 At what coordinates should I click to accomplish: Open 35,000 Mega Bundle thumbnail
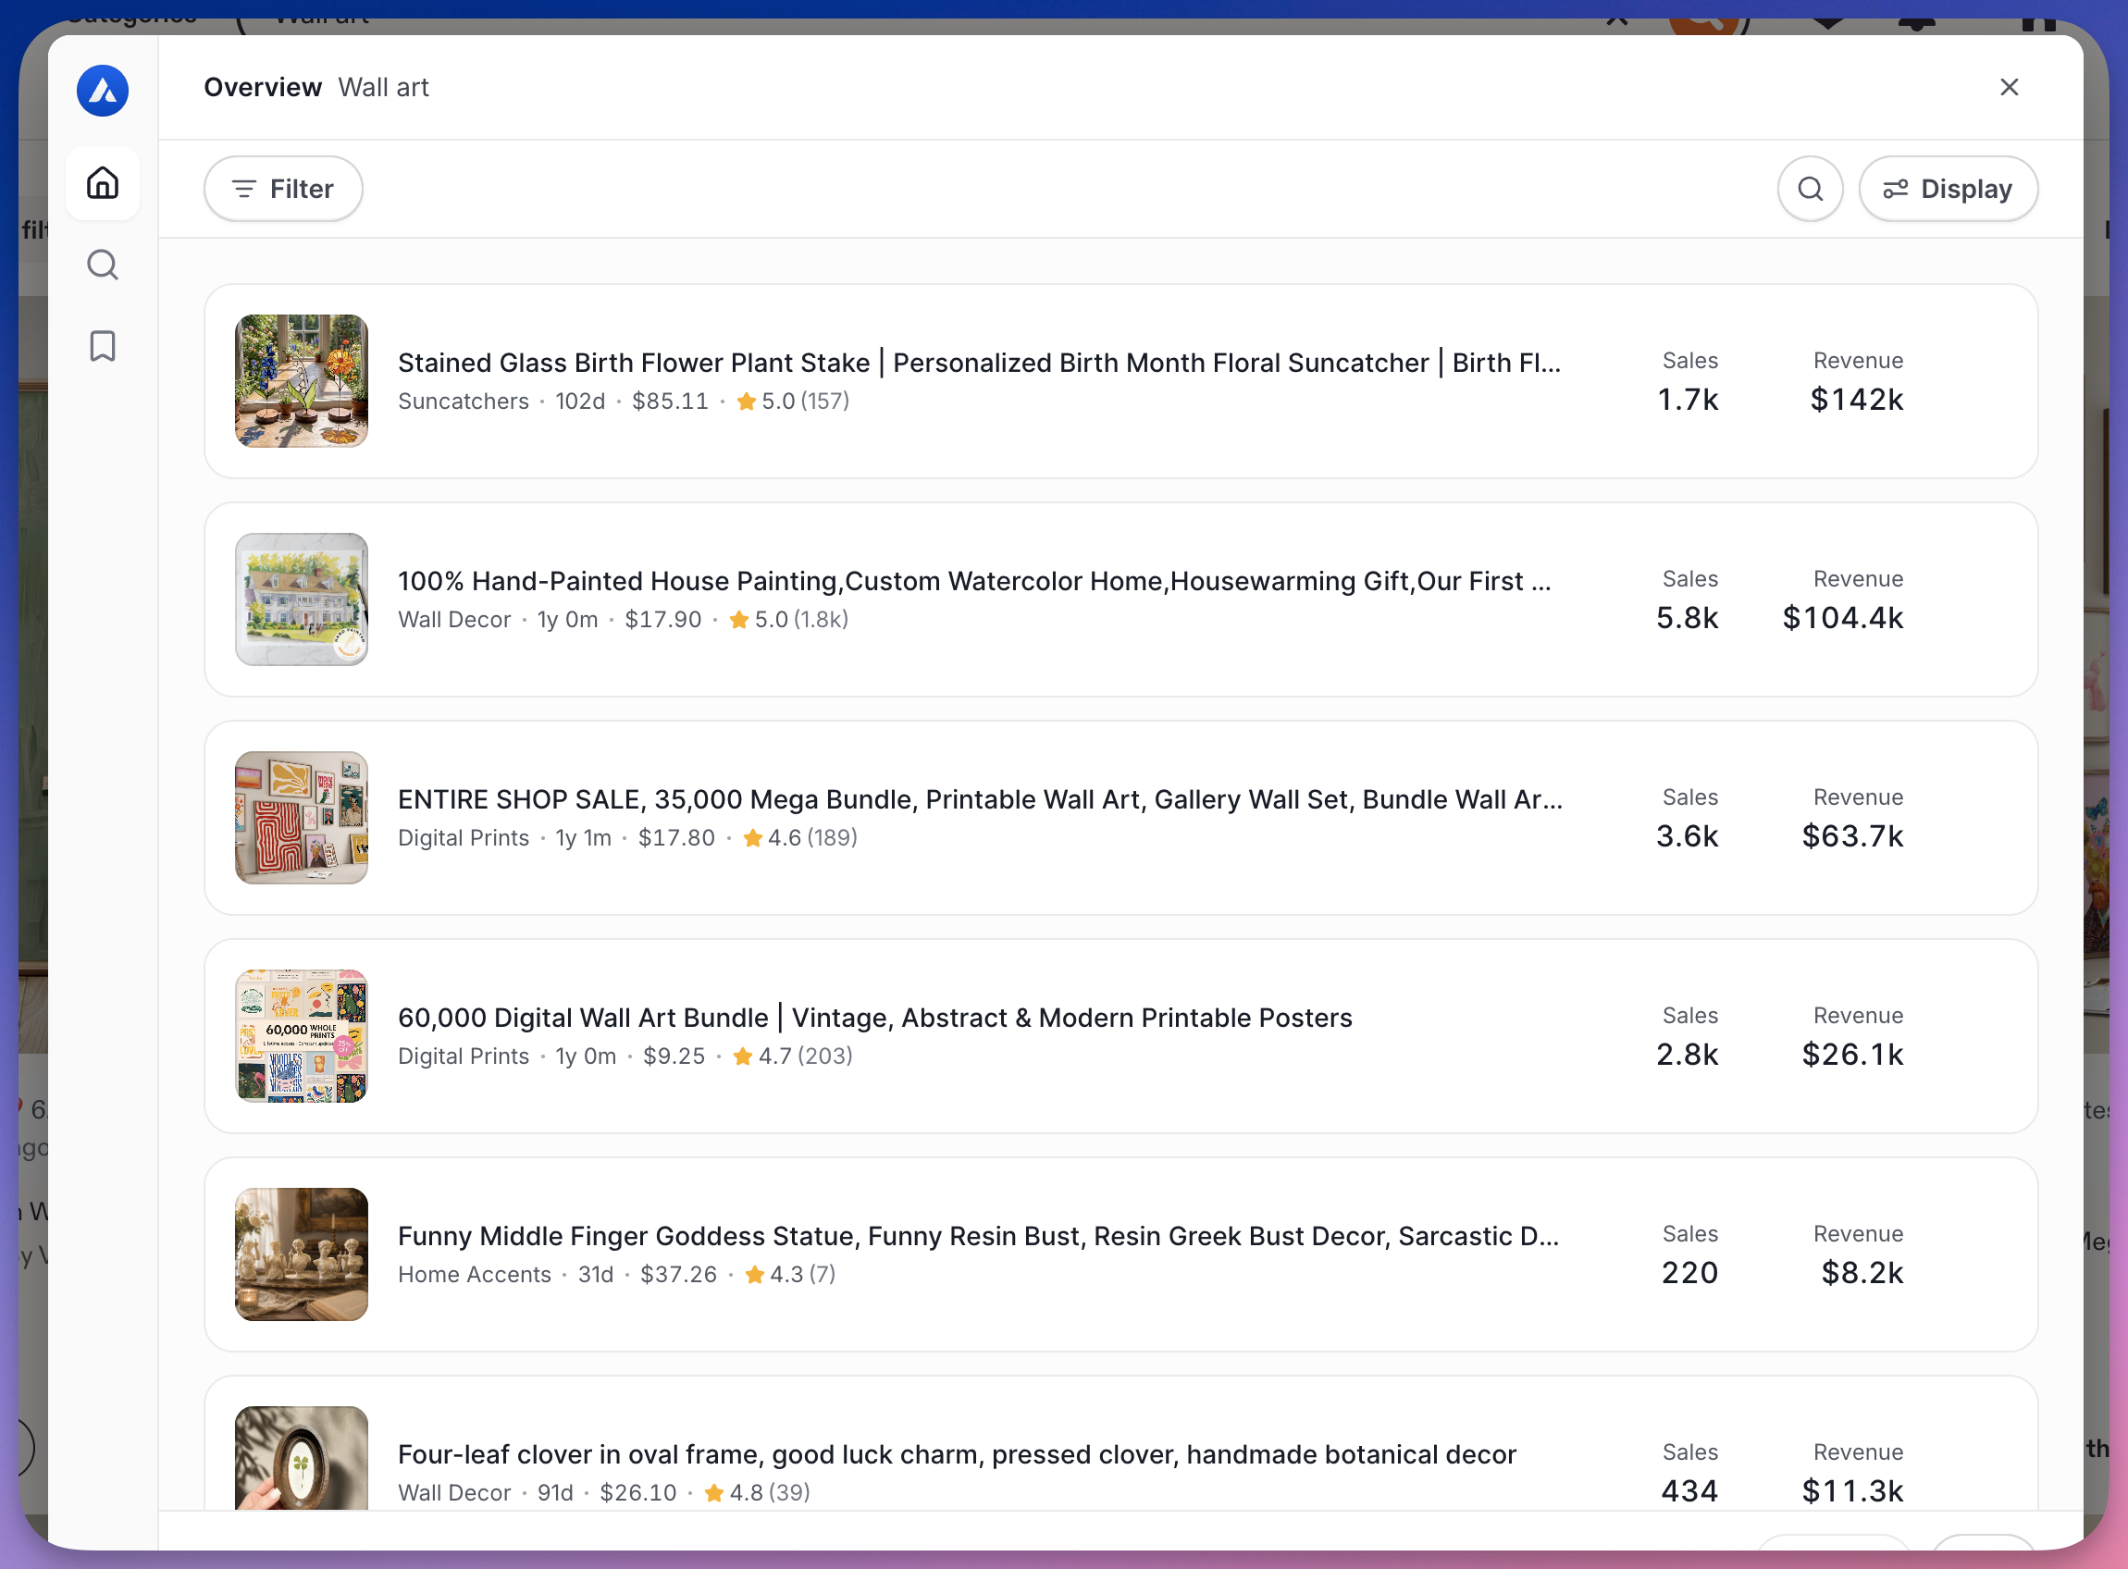[x=302, y=818]
